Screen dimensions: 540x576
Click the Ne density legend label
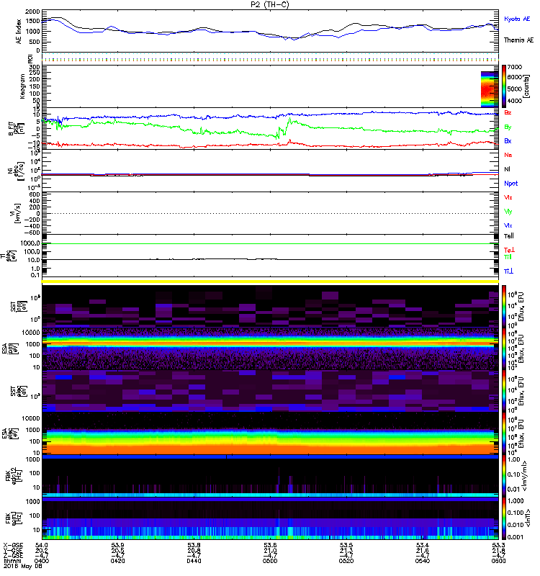pyautogui.click(x=508, y=155)
